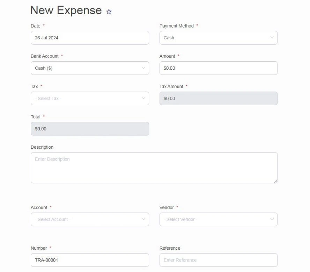Click the disabled Tax Amount field

[218, 98]
